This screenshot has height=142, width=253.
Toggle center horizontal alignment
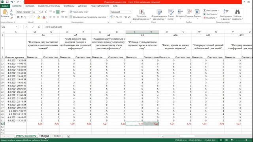click(x=54, y=17)
